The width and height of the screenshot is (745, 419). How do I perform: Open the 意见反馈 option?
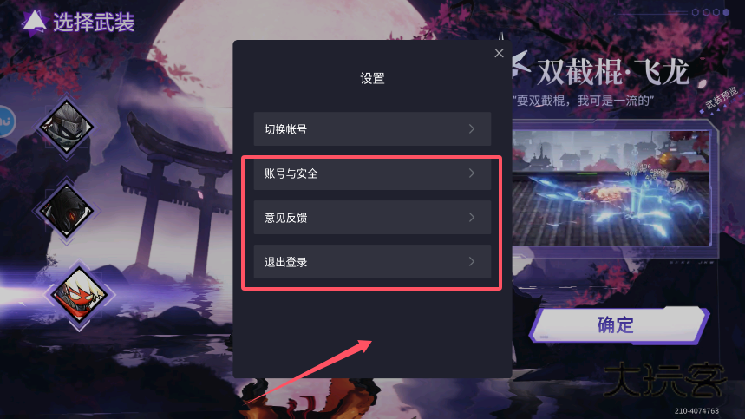372,218
